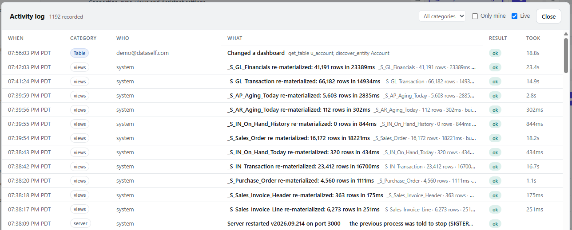Click the activity log vertical scrollbar thumb
The image size is (572, 230).
(x=566, y=55)
